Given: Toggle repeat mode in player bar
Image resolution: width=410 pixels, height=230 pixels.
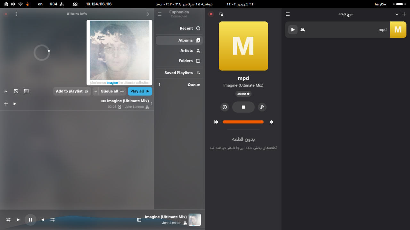Looking at the screenshot, I should 53,220.
